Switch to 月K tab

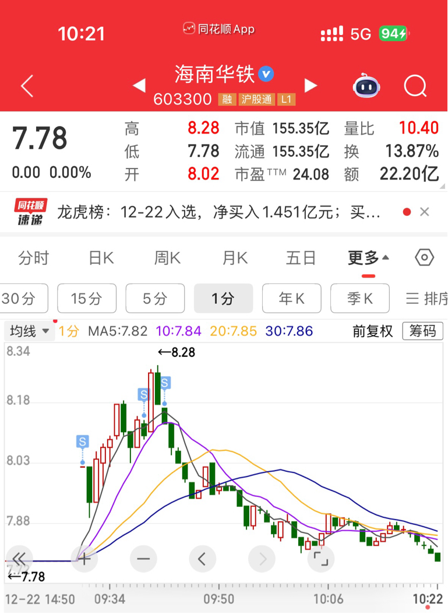[235, 258]
